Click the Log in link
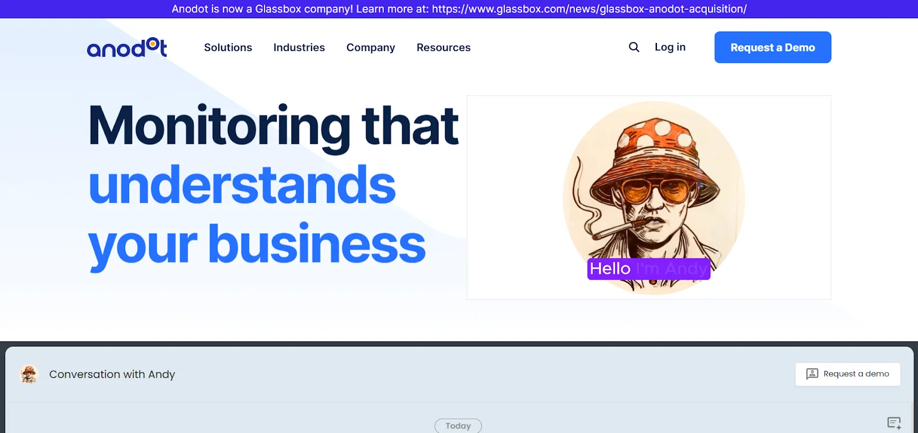 point(670,47)
